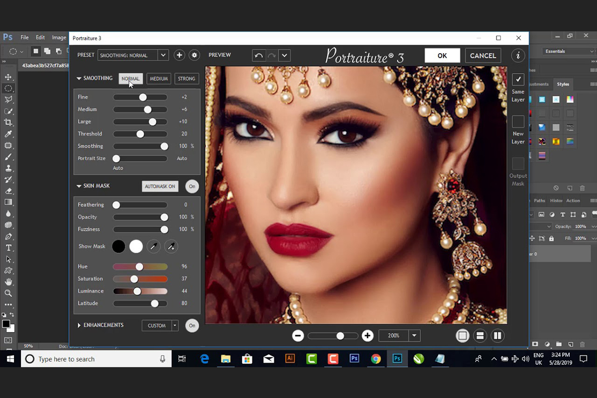Image resolution: width=597 pixels, height=398 pixels.
Task: Click the OK button
Action: point(442,56)
